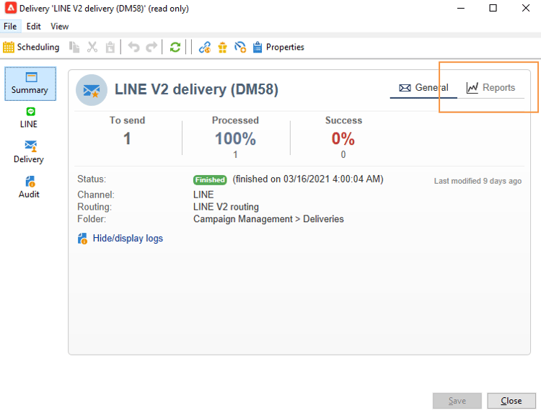
Task: Switch to the Reports tab
Action: pos(491,87)
